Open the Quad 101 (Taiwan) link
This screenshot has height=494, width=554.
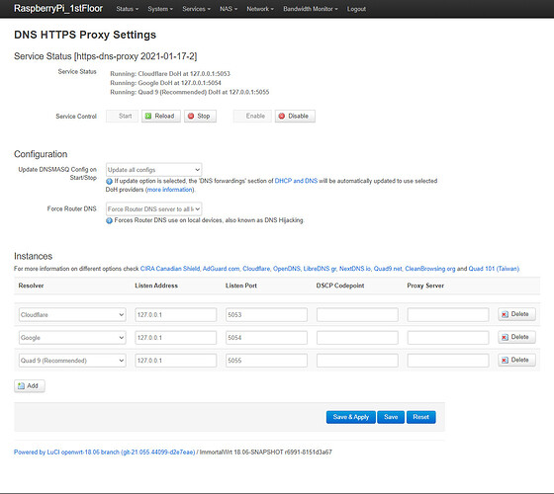pyautogui.click(x=494, y=269)
